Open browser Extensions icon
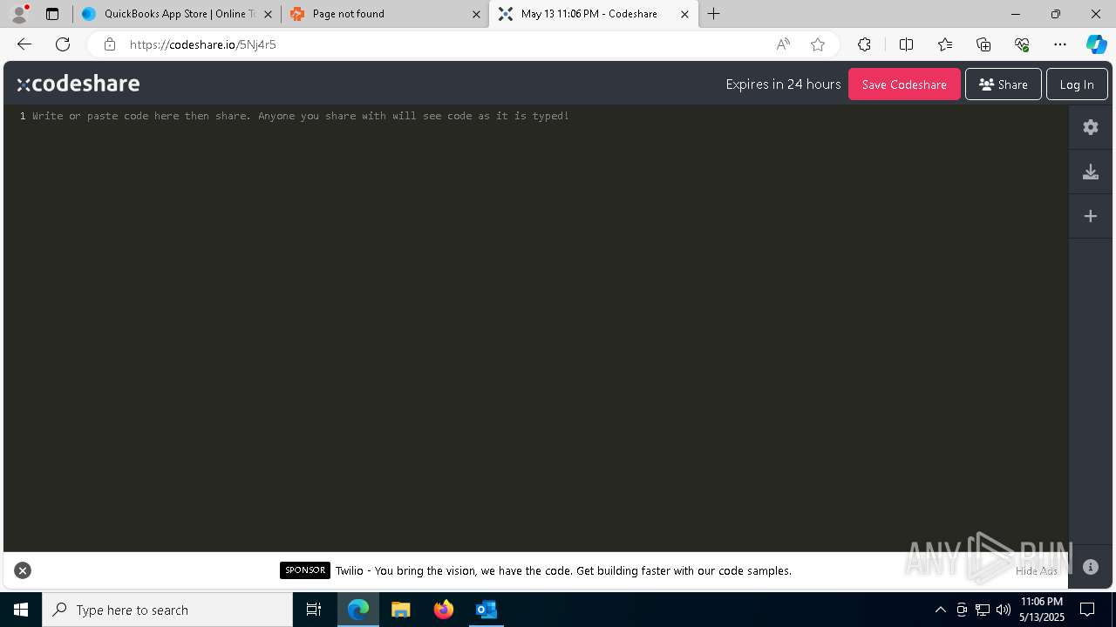The height and width of the screenshot is (627, 1116). point(864,44)
